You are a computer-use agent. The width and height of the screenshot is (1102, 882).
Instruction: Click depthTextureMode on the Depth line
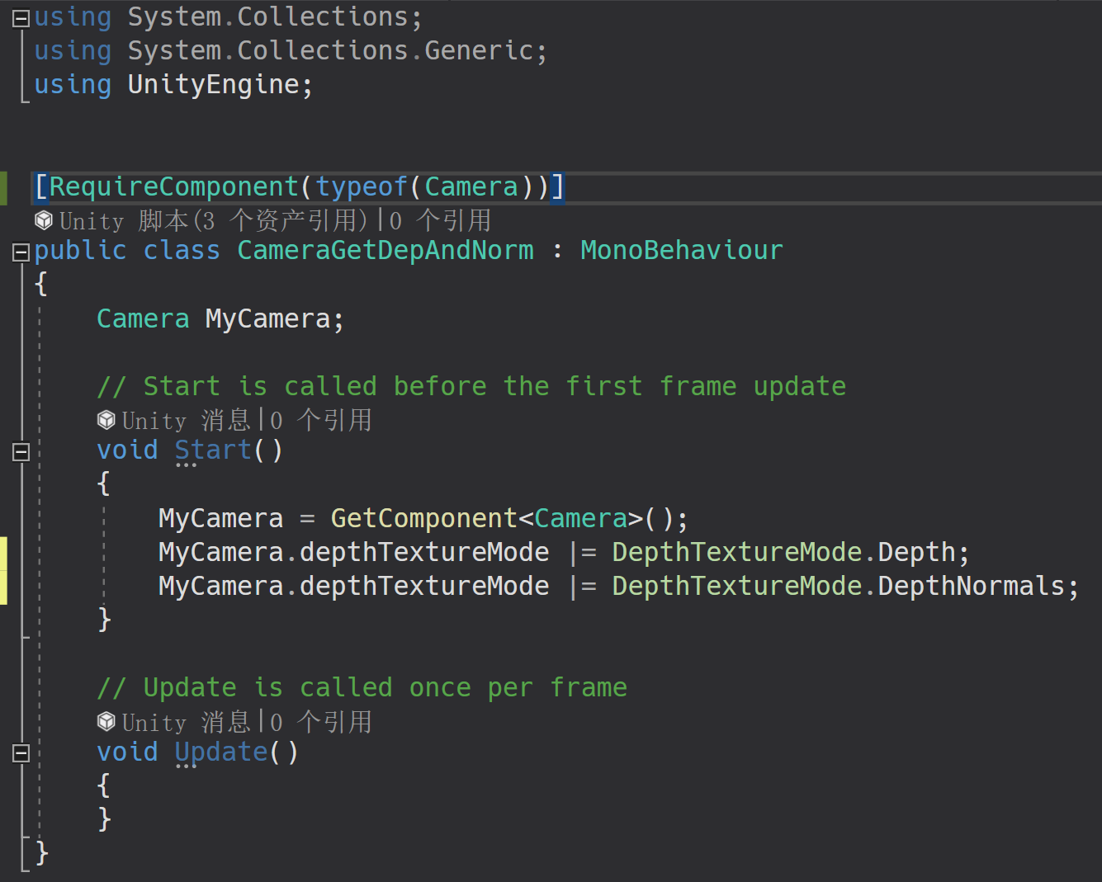tap(424, 552)
